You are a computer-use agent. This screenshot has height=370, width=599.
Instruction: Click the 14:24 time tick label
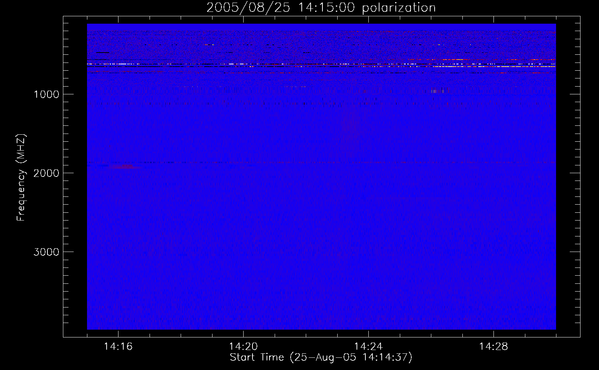pos(368,347)
